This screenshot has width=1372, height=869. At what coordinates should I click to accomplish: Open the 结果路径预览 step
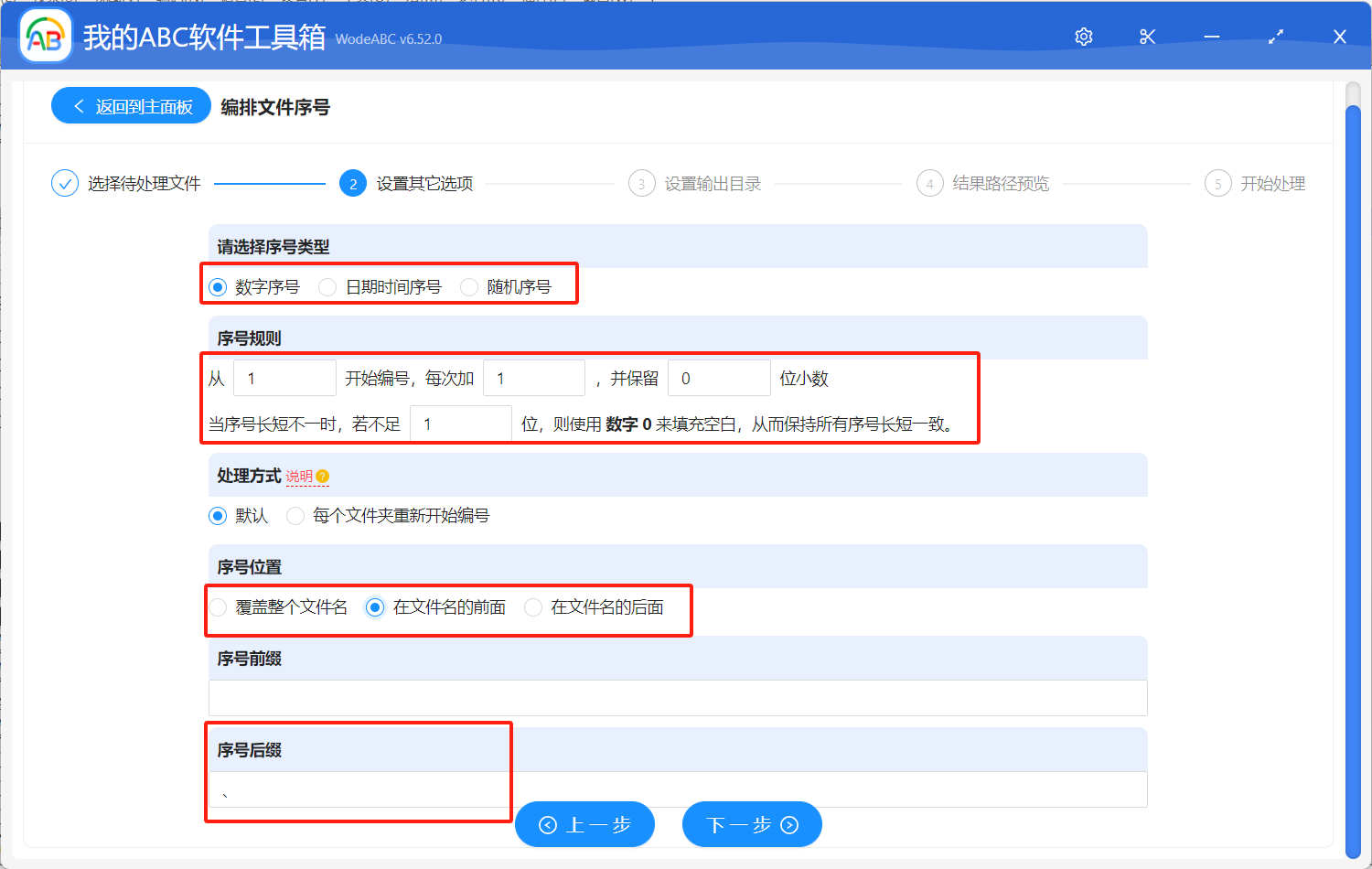(983, 183)
